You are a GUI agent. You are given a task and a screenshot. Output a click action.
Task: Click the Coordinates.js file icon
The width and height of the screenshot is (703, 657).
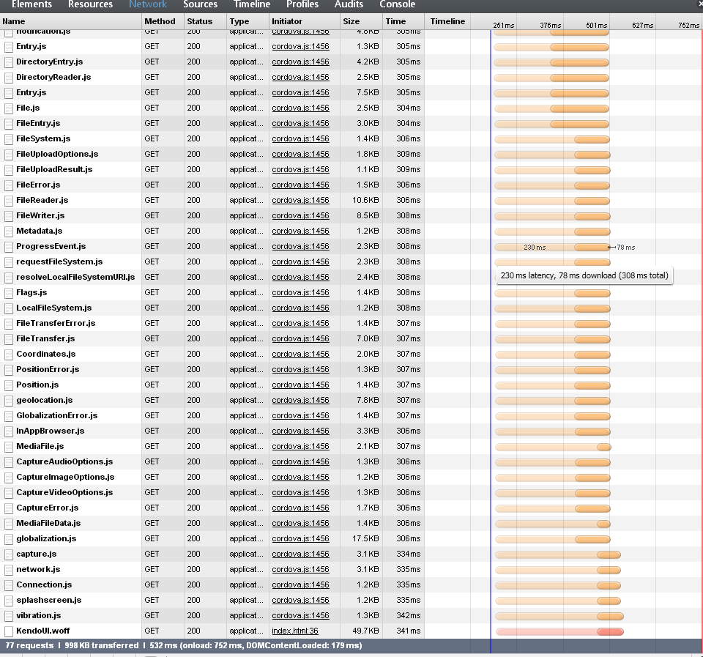8,355
